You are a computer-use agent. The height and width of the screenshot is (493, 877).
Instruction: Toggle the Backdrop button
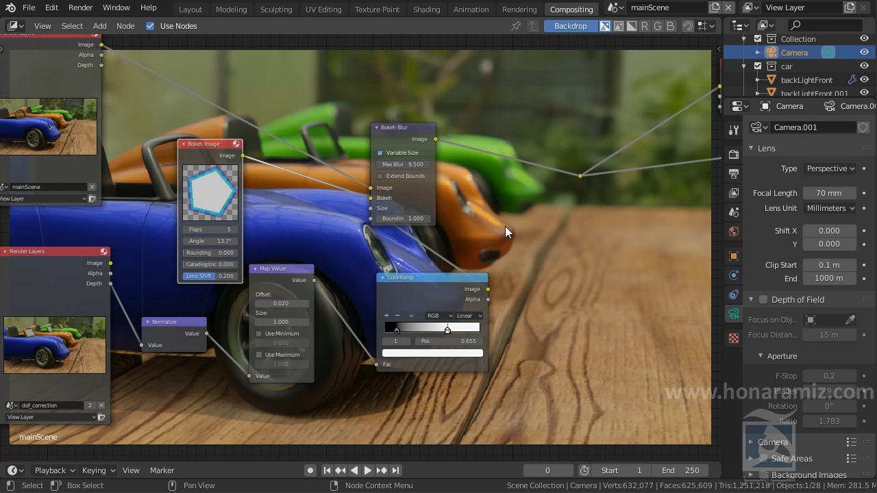click(x=570, y=26)
